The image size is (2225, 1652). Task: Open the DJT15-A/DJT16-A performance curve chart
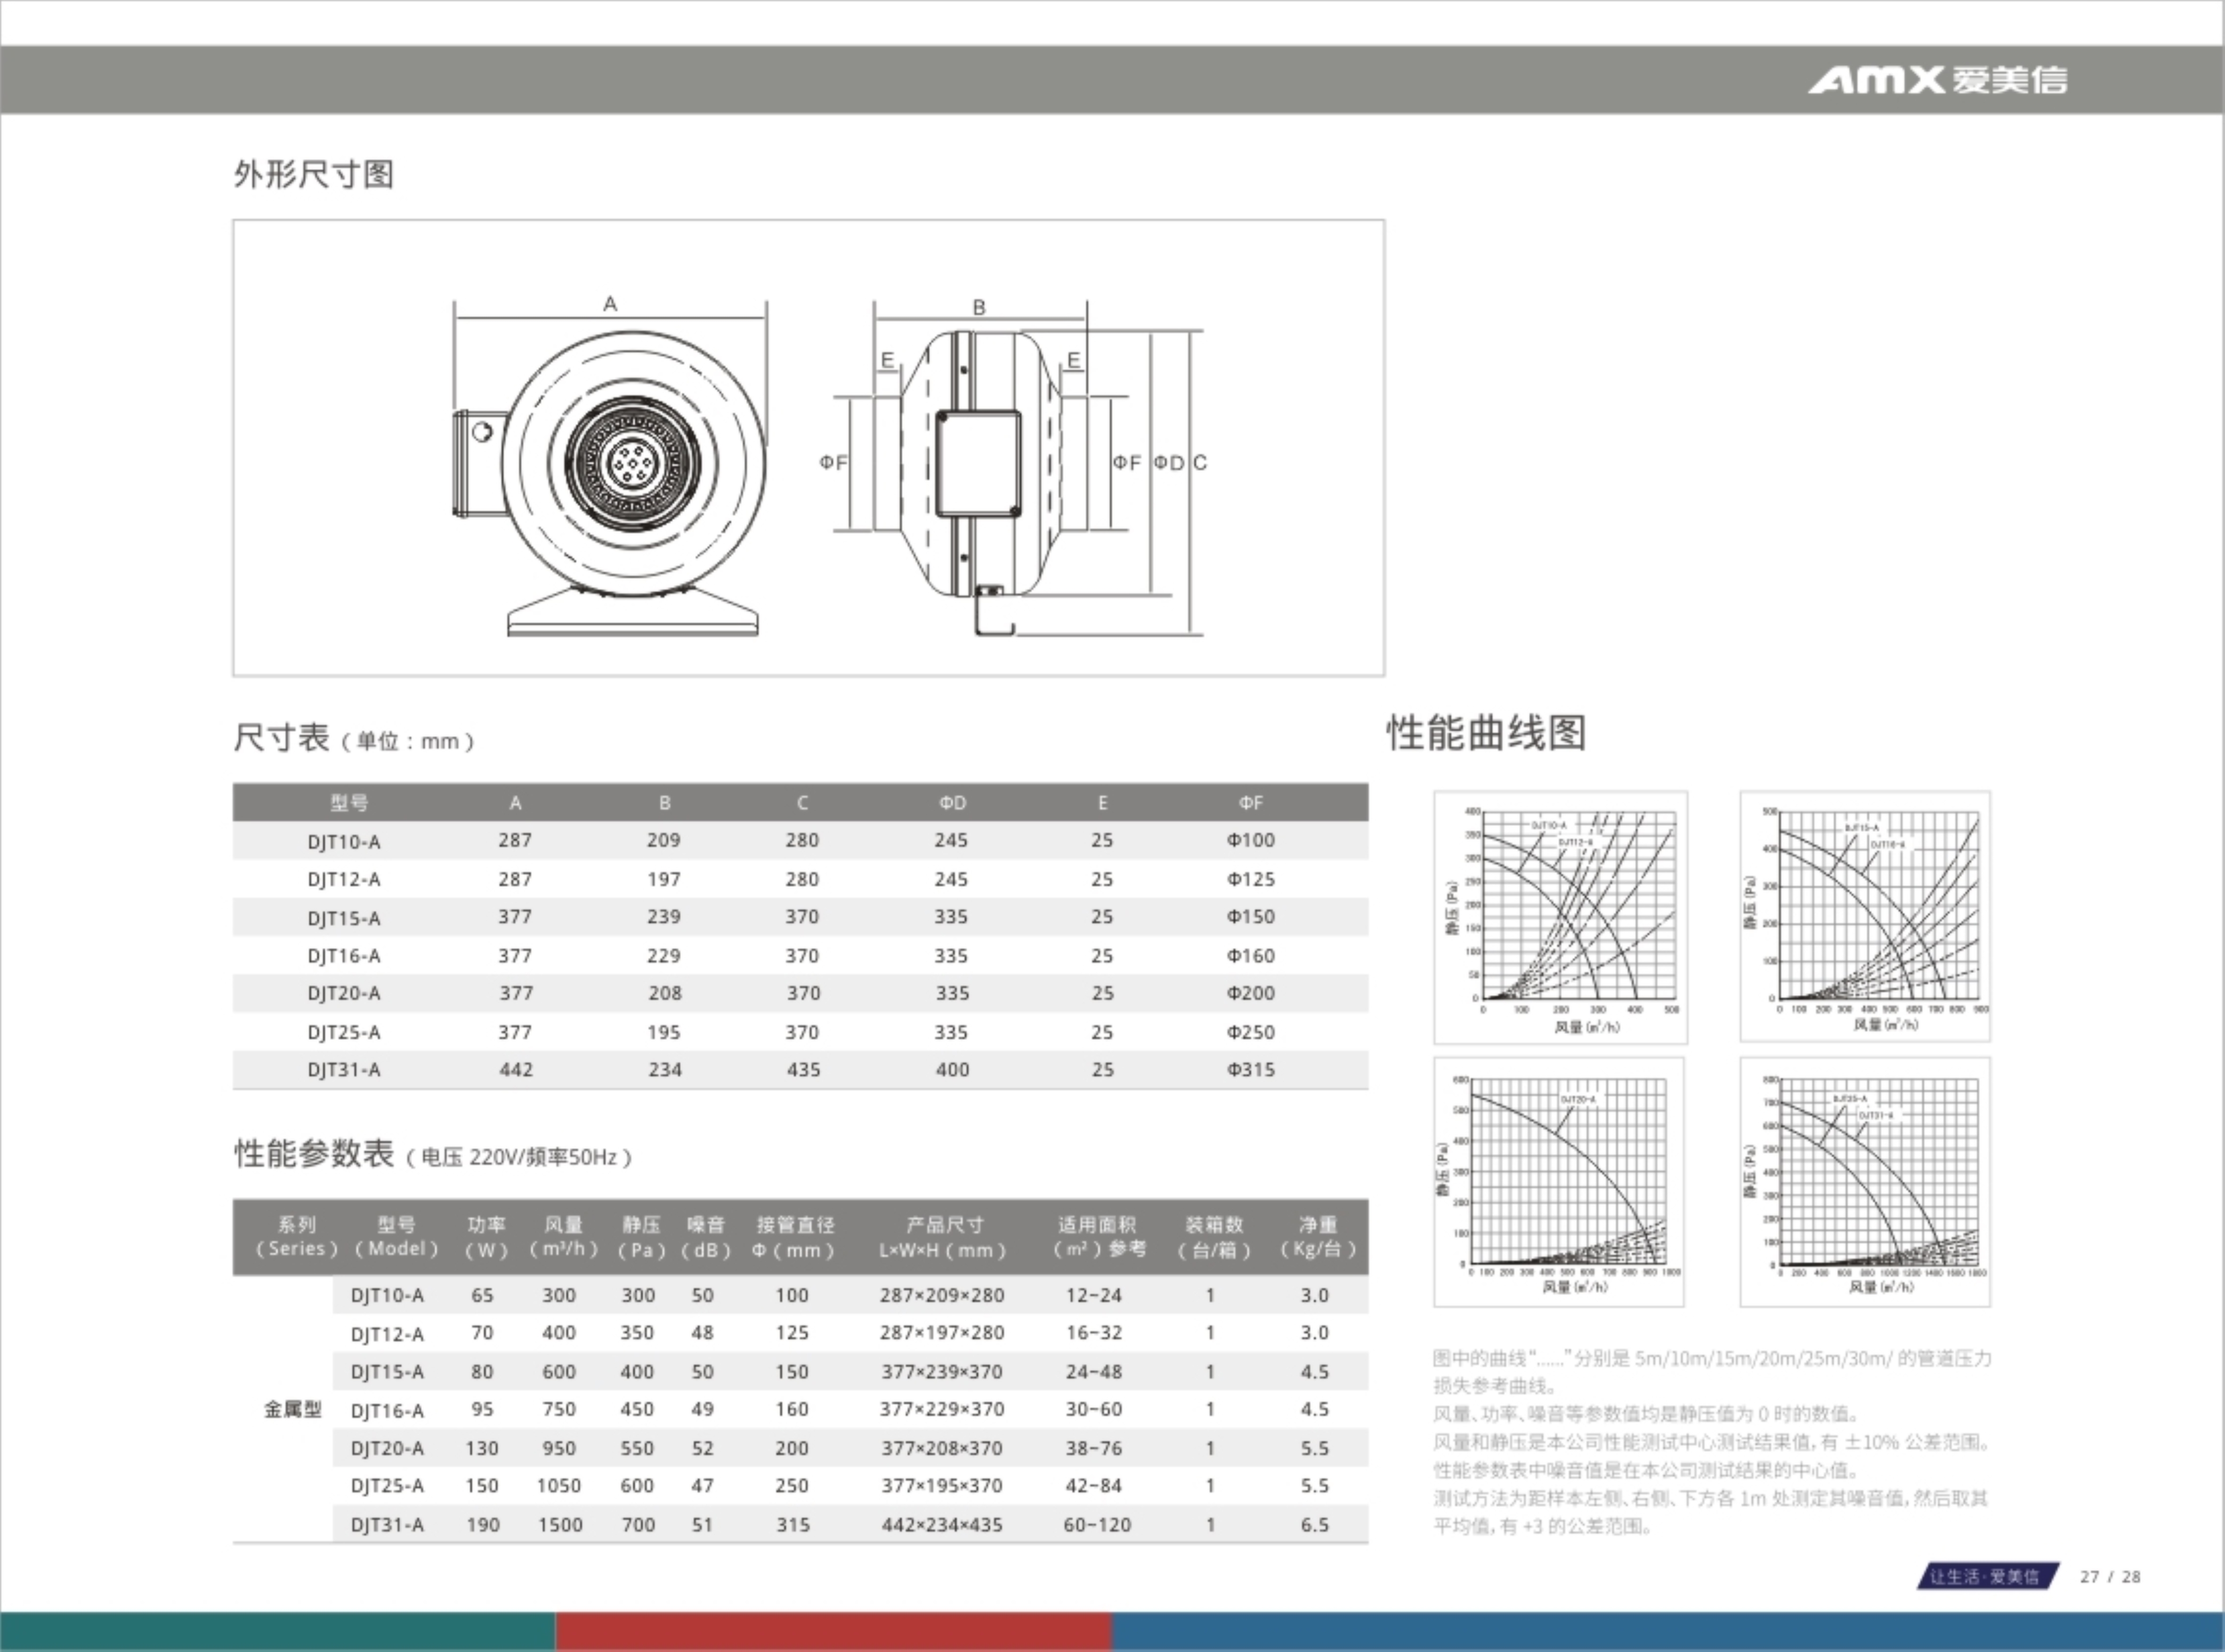tap(1865, 916)
